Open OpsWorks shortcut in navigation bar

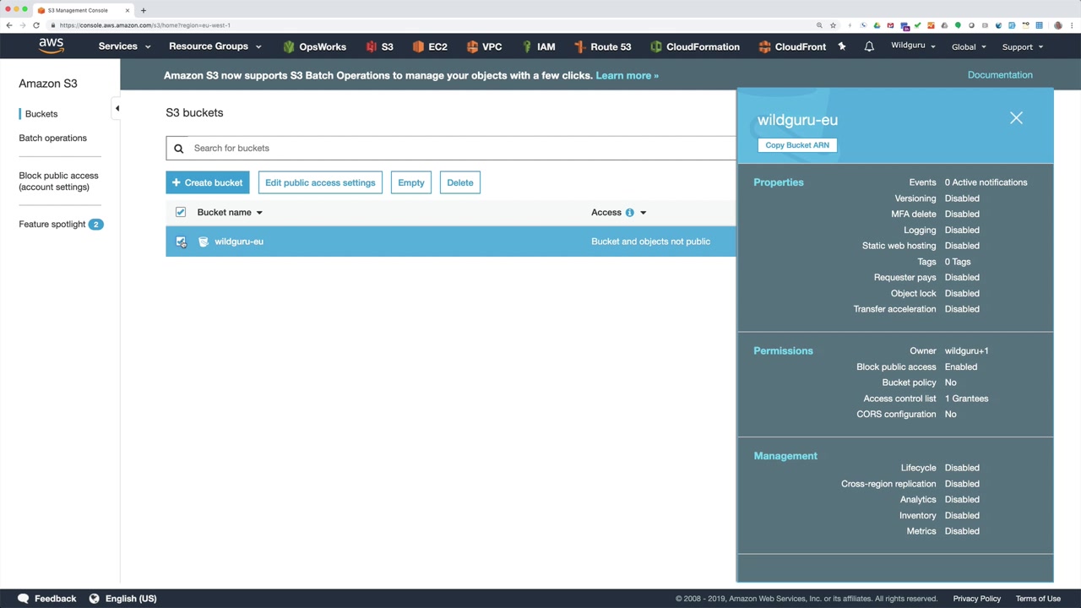(314, 46)
